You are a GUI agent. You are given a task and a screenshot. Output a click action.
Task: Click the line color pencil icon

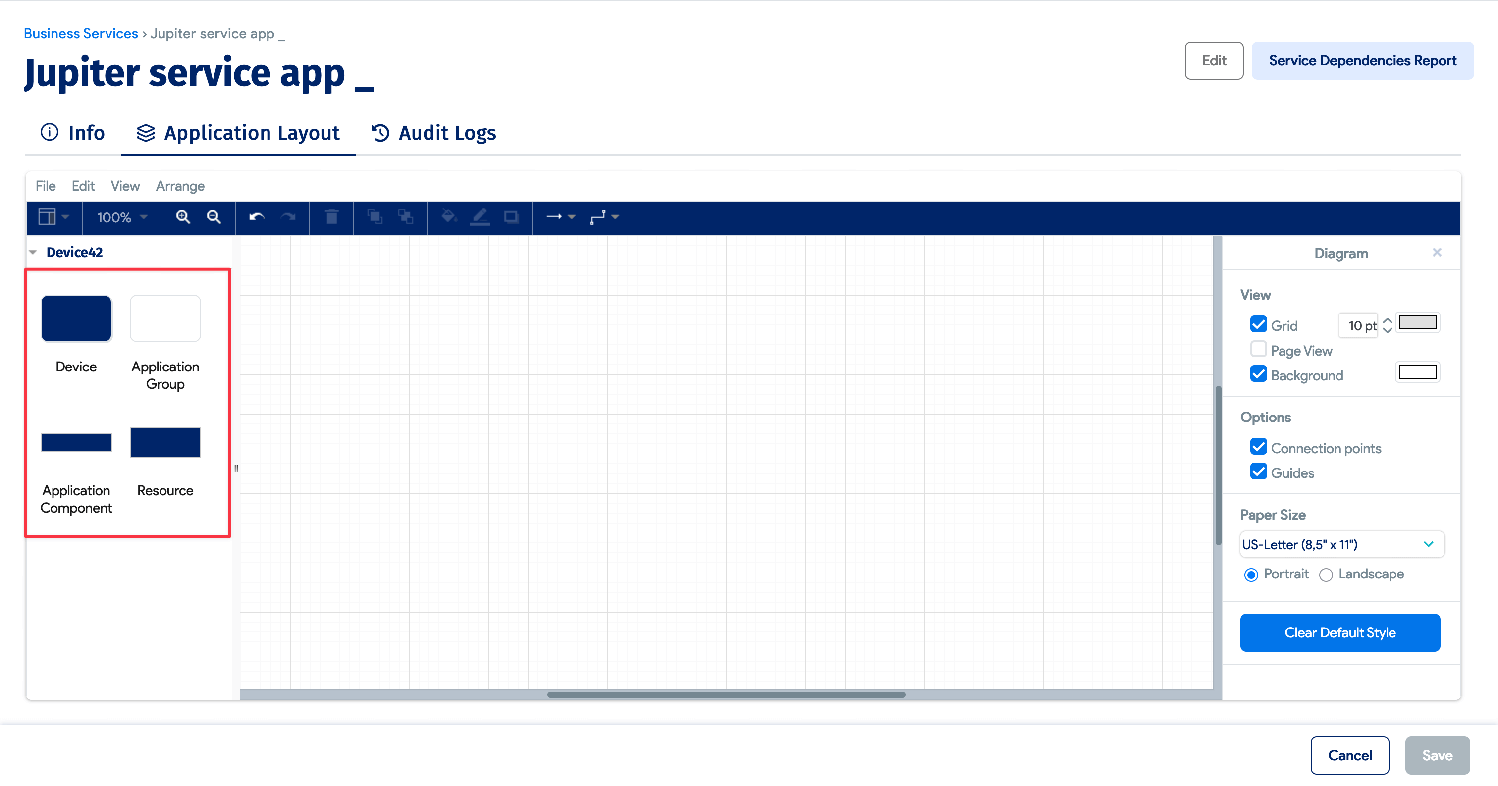click(480, 217)
